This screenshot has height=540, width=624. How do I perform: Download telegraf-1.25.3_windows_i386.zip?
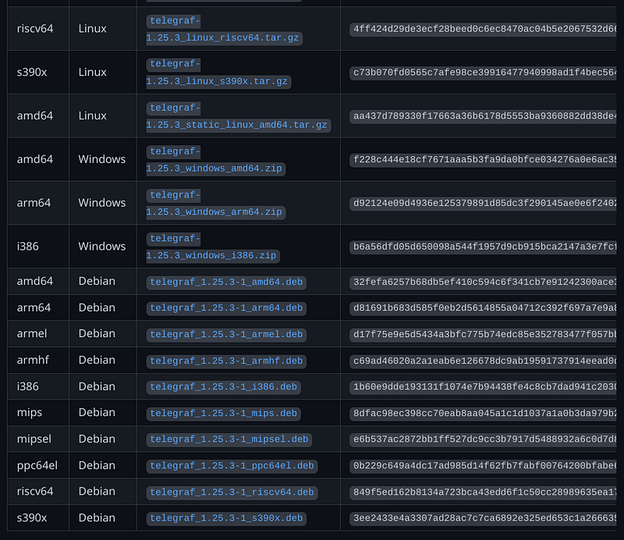point(213,247)
